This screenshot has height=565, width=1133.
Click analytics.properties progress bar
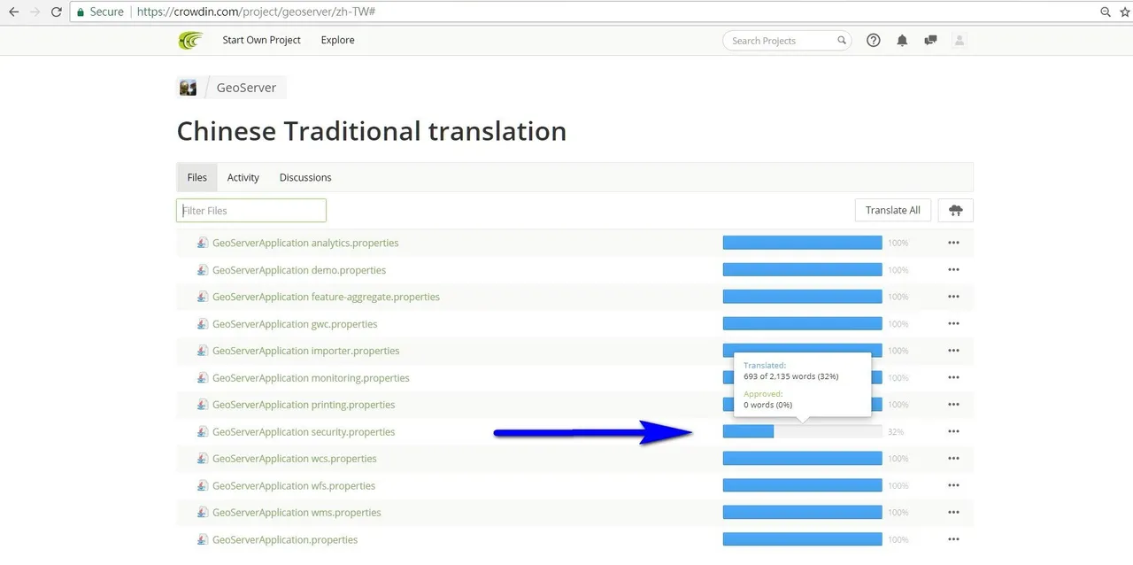pyautogui.click(x=803, y=243)
